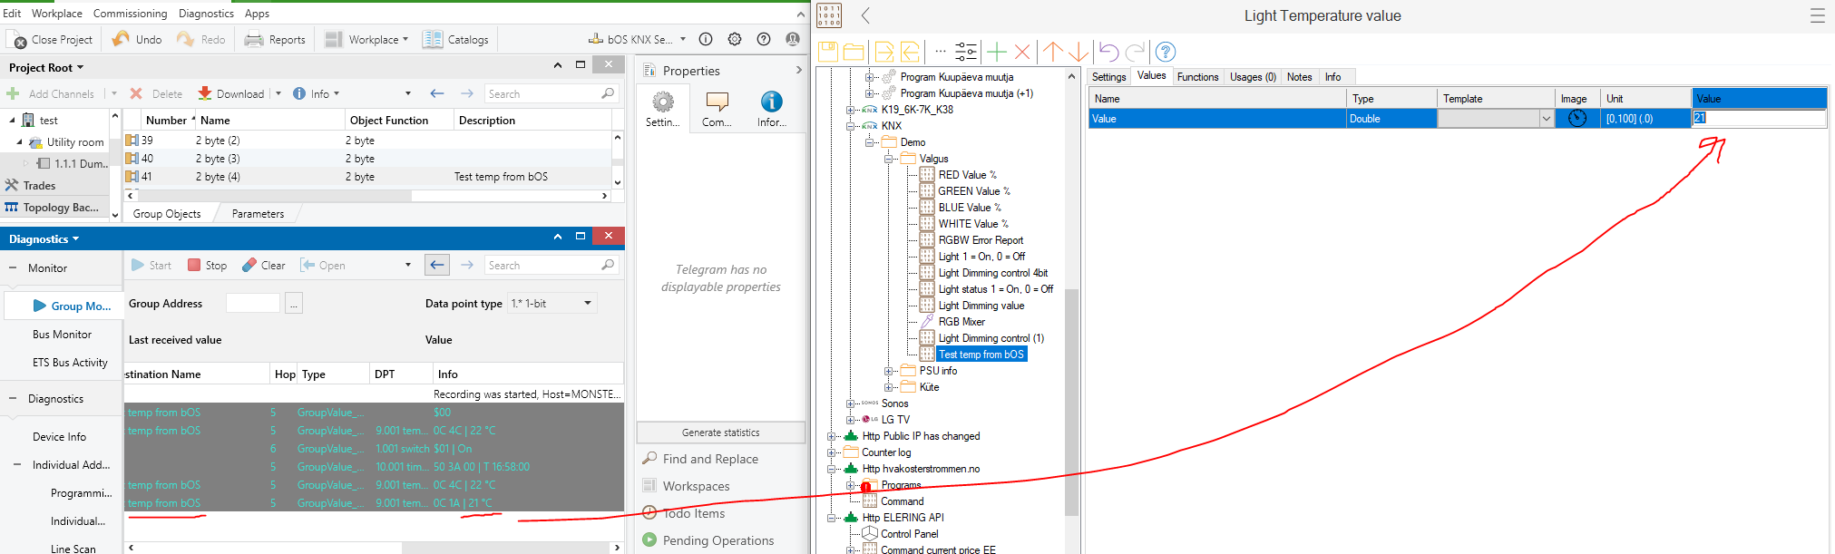The image size is (1835, 554).
Task: Switch to the Functions tab
Action: click(1197, 77)
